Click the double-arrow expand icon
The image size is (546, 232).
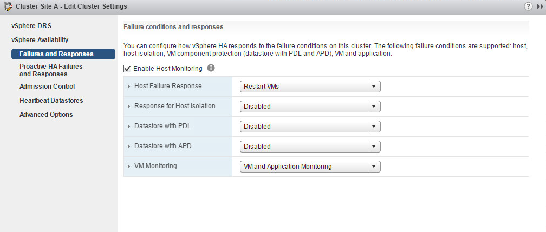pyautogui.click(x=539, y=6)
